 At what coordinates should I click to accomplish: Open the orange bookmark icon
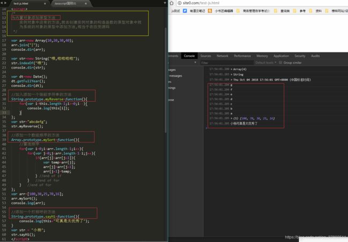click(210, 11)
